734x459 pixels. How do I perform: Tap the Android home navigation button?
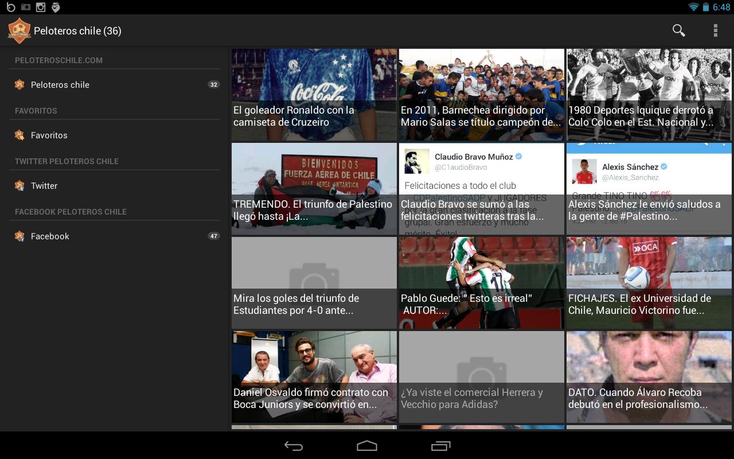(x=367, y=446)
